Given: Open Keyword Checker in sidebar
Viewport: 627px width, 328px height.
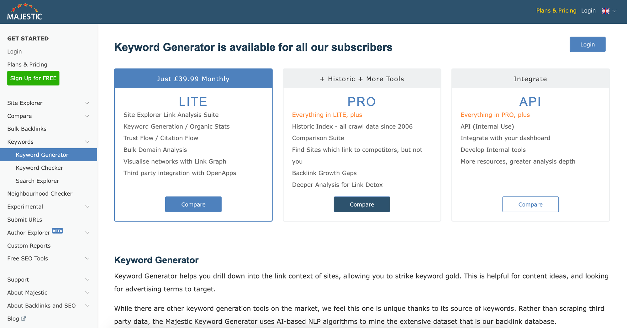Looking at the screenshot, I should [40, 168].
